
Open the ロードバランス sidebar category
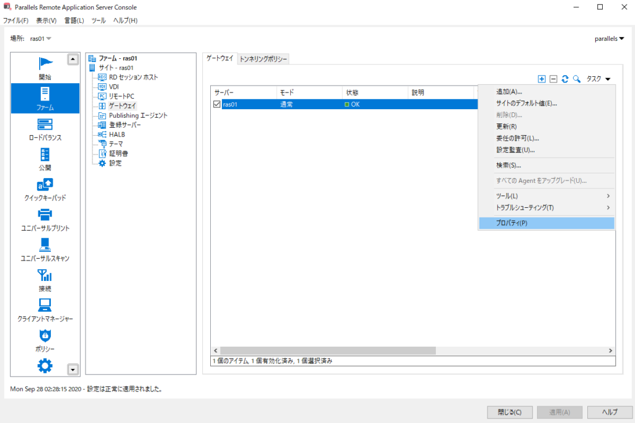pyautogui.click(x=45, y=129)
